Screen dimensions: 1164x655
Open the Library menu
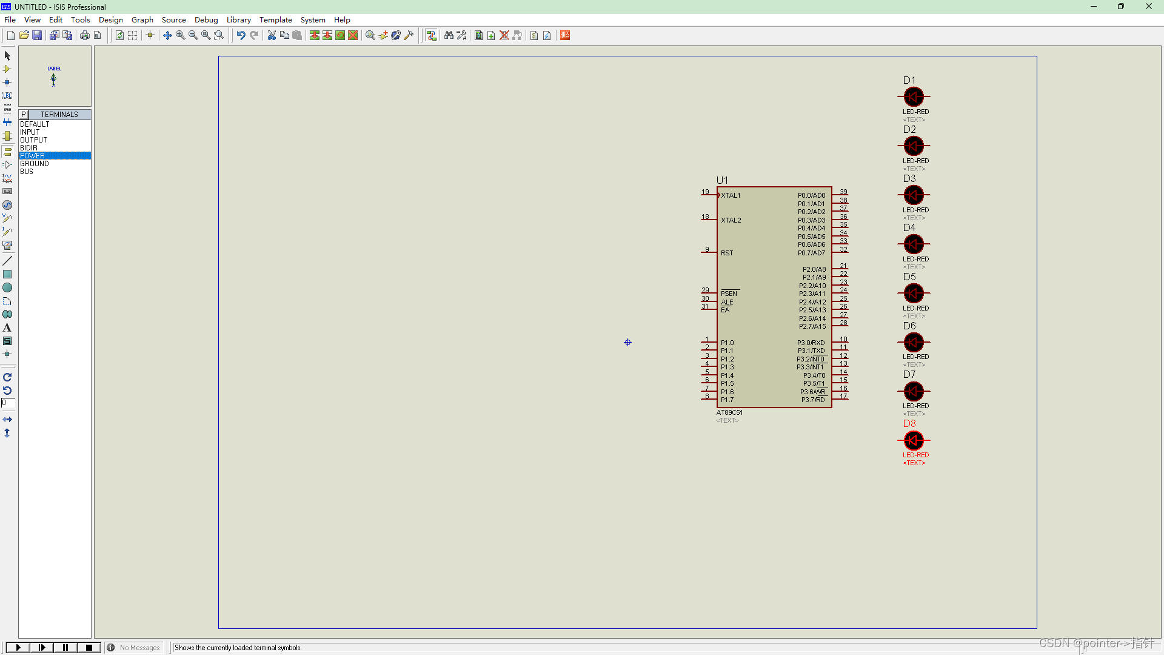tap(239, 19)
